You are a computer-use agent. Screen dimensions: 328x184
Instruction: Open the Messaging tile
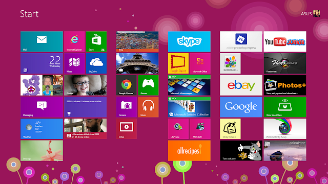(42, 107)
